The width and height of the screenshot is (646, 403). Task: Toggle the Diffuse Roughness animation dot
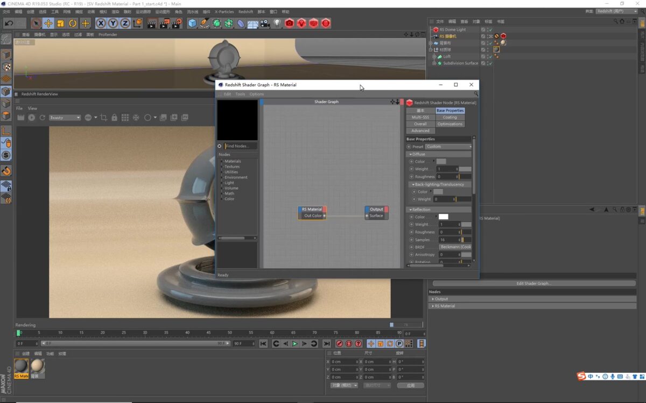411,176
